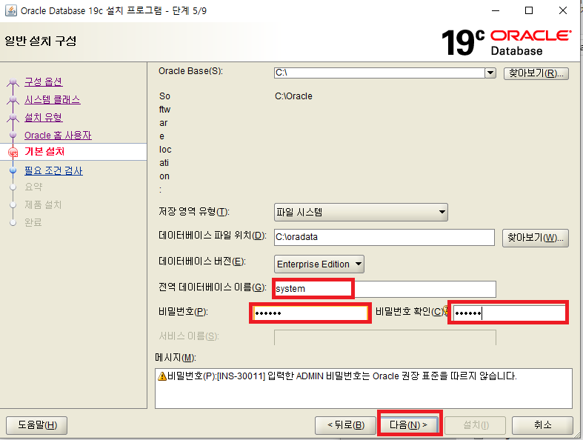Click the 저장 영역 유형(T) label

click(194, 212)
